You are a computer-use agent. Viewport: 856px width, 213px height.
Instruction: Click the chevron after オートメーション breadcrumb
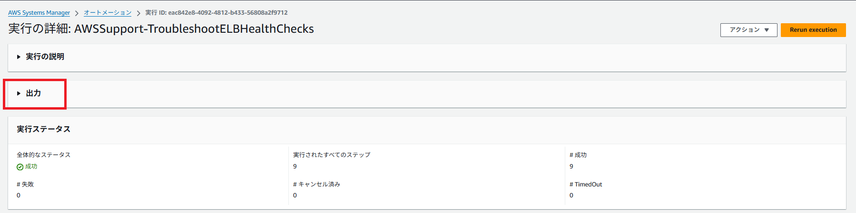pos(138,13)
